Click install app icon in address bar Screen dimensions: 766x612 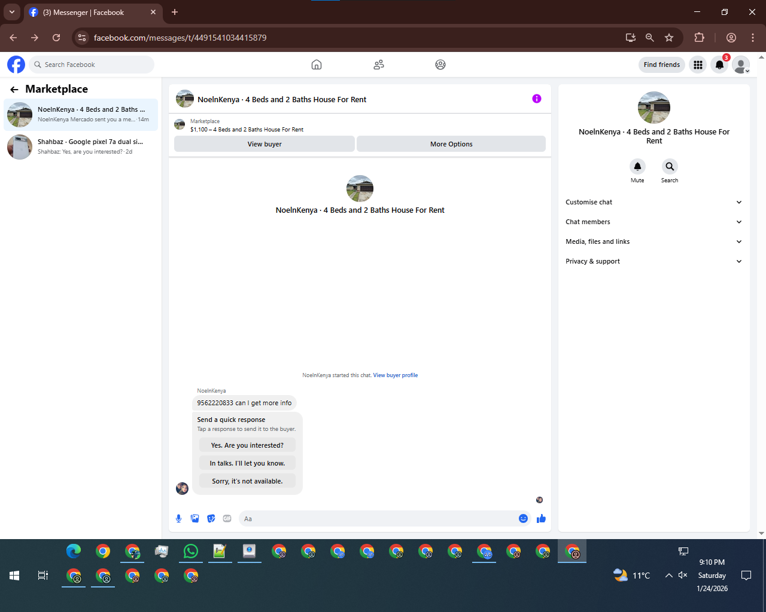(631, 38)
